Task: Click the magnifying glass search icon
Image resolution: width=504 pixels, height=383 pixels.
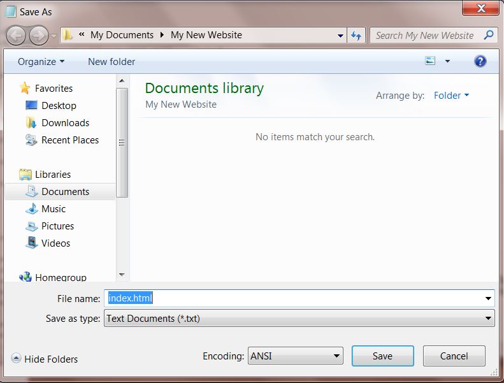Action: (x=489, y=34)
